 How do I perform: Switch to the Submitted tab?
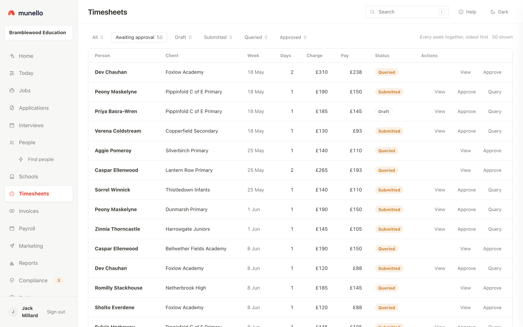(218, 37)
